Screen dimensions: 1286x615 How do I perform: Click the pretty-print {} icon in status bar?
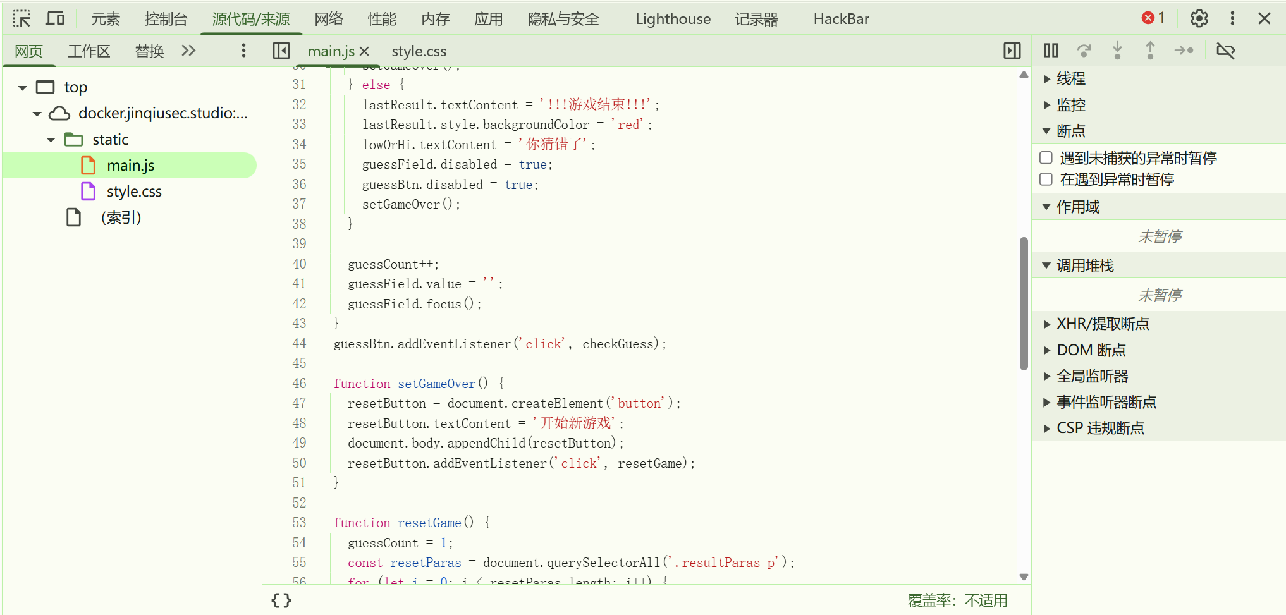(x=281, y=600)
